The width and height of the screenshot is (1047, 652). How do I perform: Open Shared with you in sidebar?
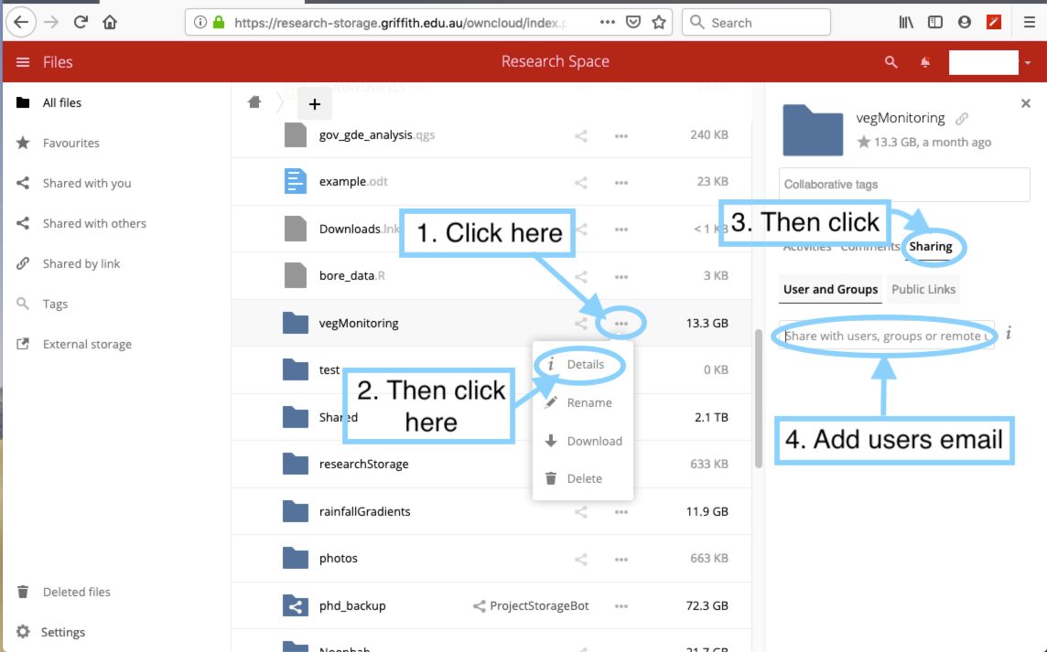(x=87, y=183)
